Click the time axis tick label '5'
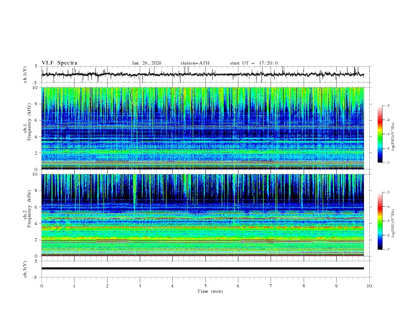416x321 pixels. pos(205,286)
